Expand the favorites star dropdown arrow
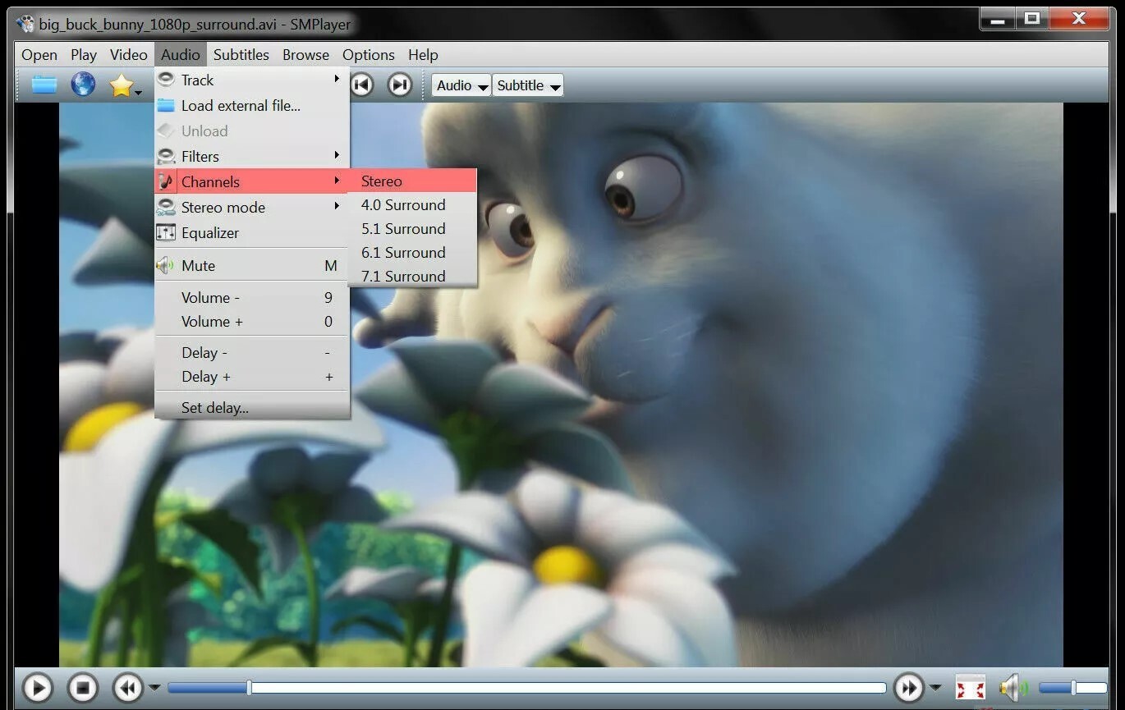This screenshot has height=710, width=1125. pos(138,92)
